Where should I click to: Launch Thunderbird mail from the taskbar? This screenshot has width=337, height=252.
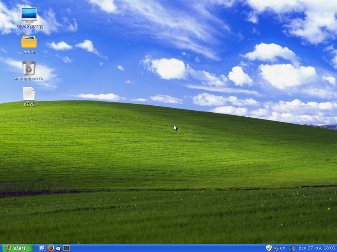pyautogui.click(x=58, y=248)
